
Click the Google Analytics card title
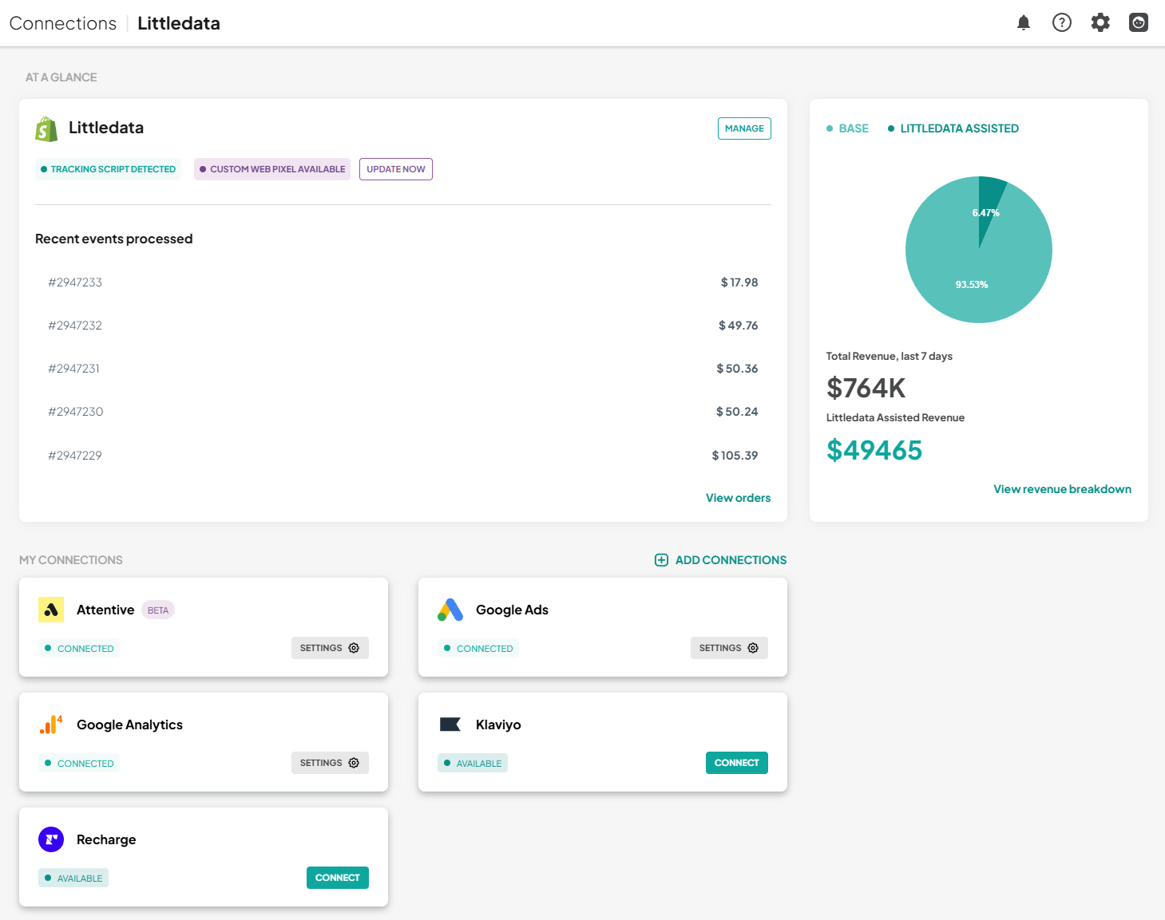[129, 725]
